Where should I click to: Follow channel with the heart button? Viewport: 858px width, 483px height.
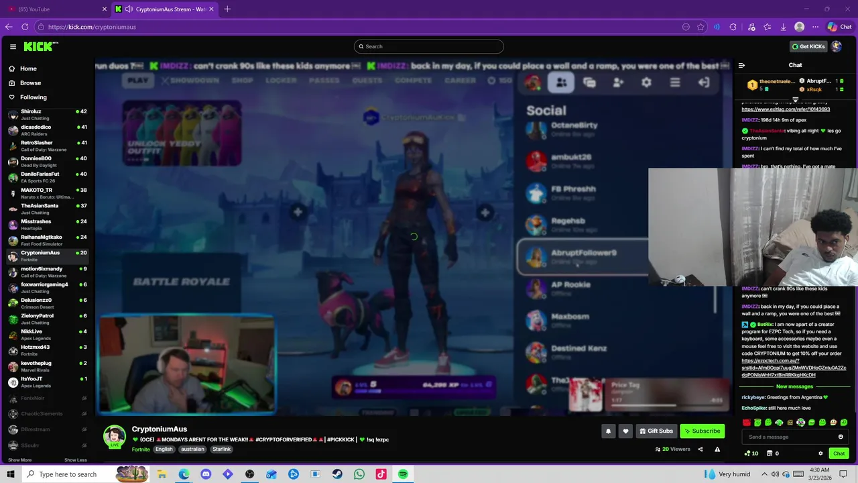coord(625,431)
